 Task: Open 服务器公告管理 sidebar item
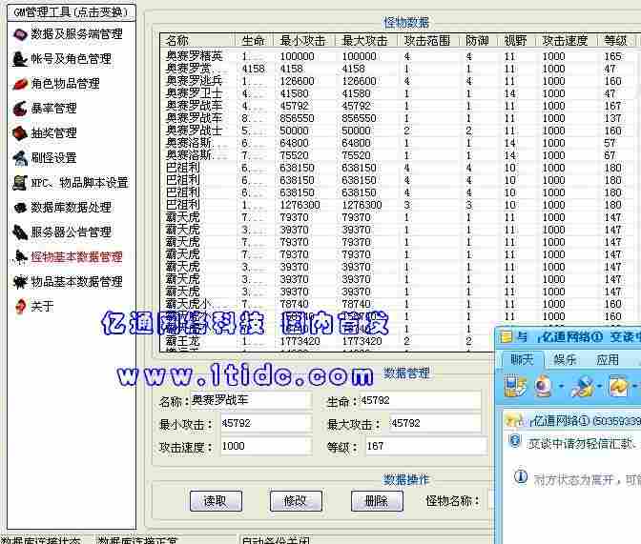tap(71, 232)
